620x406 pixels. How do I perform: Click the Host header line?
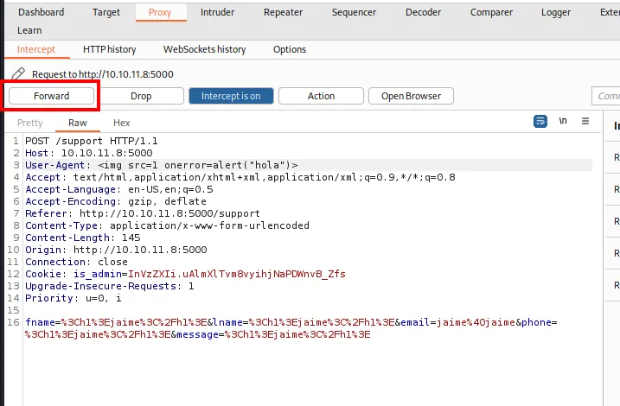[89, 153]
